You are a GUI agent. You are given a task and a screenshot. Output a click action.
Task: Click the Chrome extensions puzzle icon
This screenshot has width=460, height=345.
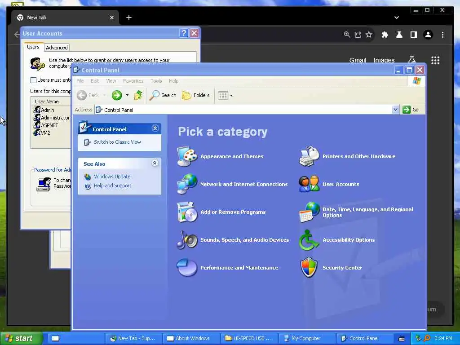coord(385,35)
